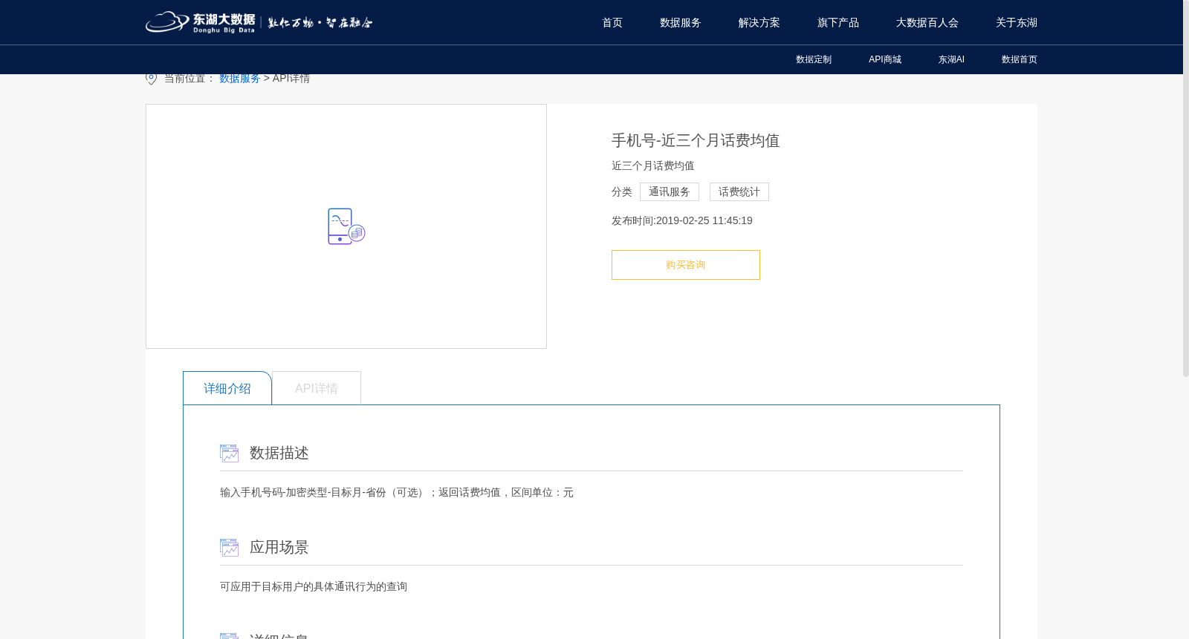
Task: Open the 首页 menu item
Action: [612, 22]
